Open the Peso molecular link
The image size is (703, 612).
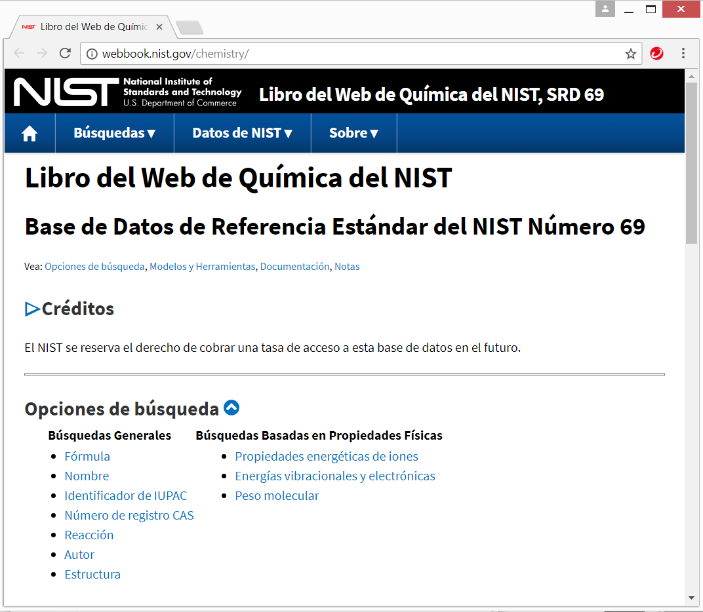click(277, 496)
